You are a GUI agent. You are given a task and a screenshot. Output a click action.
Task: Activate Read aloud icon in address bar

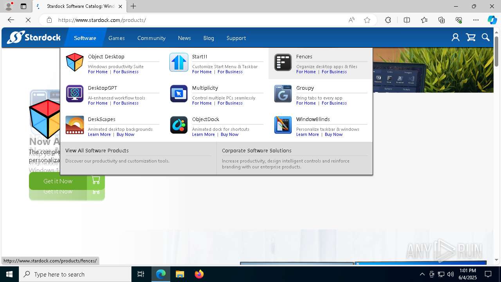(x=351, y=20)
